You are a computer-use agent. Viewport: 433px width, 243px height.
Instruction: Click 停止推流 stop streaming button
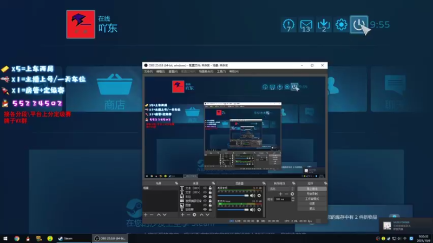tap(312, 189)
